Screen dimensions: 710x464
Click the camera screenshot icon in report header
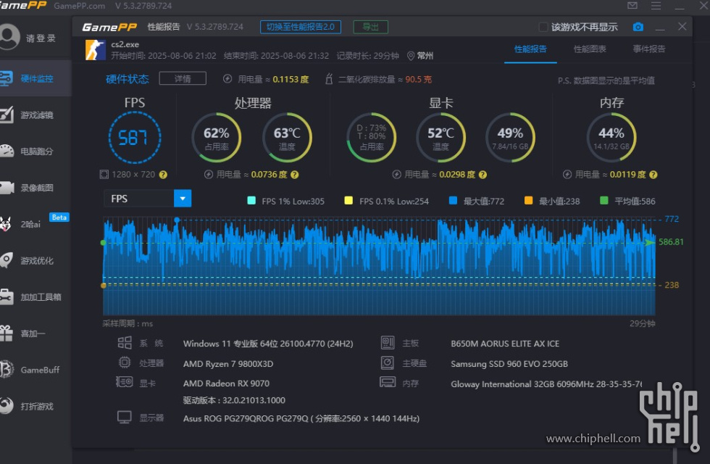click(638, 27)
